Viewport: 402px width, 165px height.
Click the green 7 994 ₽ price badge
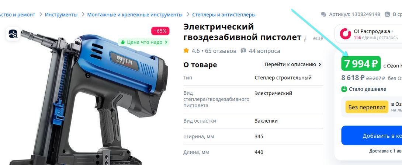pos(361,63)
